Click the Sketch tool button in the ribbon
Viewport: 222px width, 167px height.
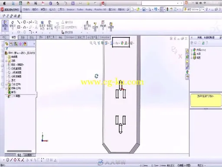5,26
